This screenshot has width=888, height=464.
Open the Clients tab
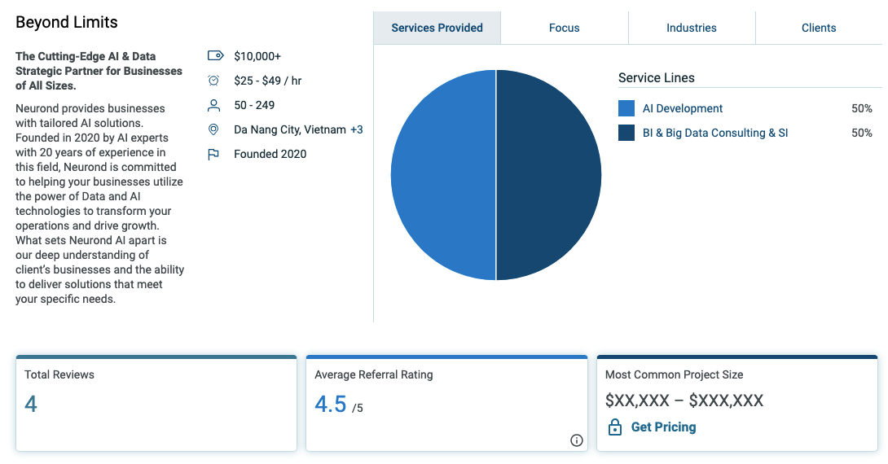[818, 28]
